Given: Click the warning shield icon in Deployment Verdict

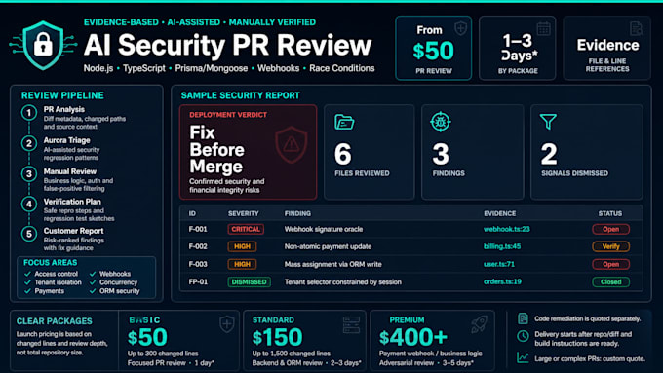Looking at the screenshot, I should pos(291,144).
